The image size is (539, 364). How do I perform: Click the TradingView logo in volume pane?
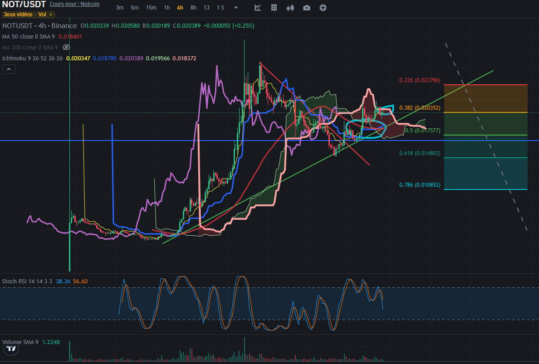pyautogui.click(x=10, y=349)
